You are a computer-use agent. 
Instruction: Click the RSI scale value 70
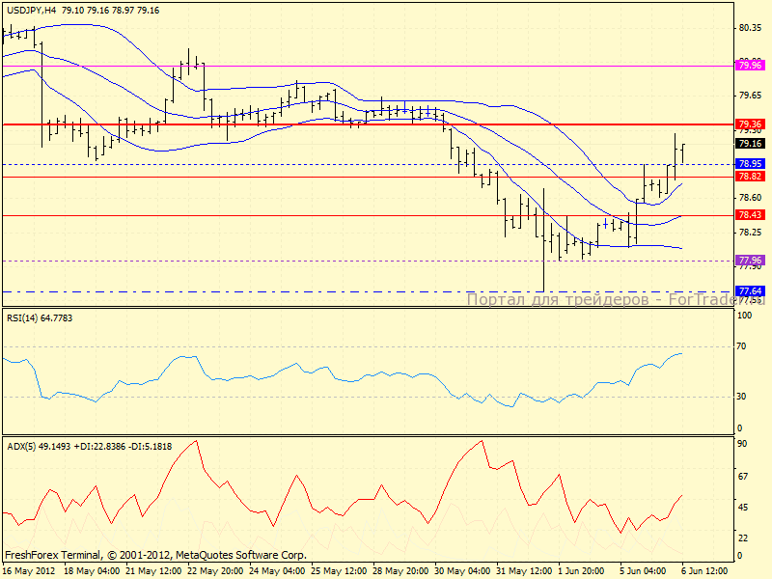[741, 346]
